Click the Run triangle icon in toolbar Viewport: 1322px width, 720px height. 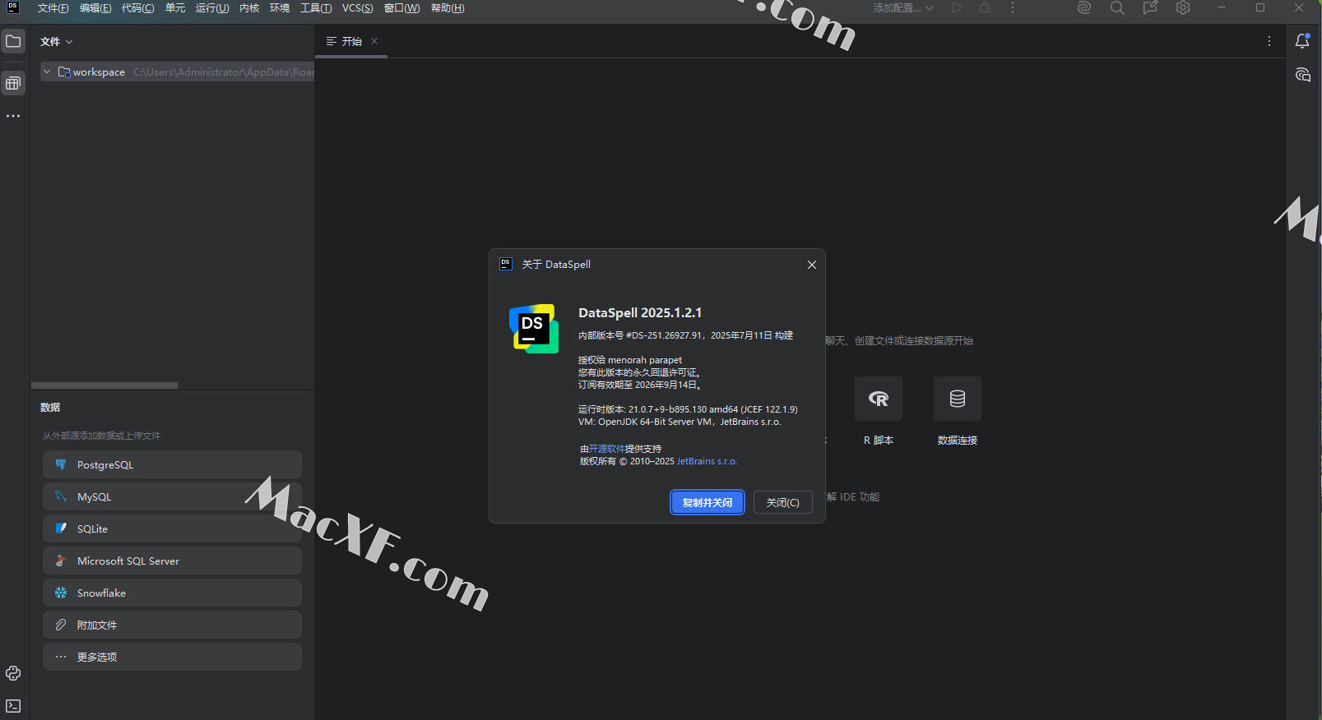pyautogui.click(x=957, y=8)
